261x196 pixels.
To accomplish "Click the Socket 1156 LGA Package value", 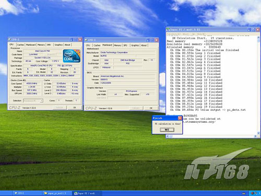I will pyautogui.click(x=43, y=57).
